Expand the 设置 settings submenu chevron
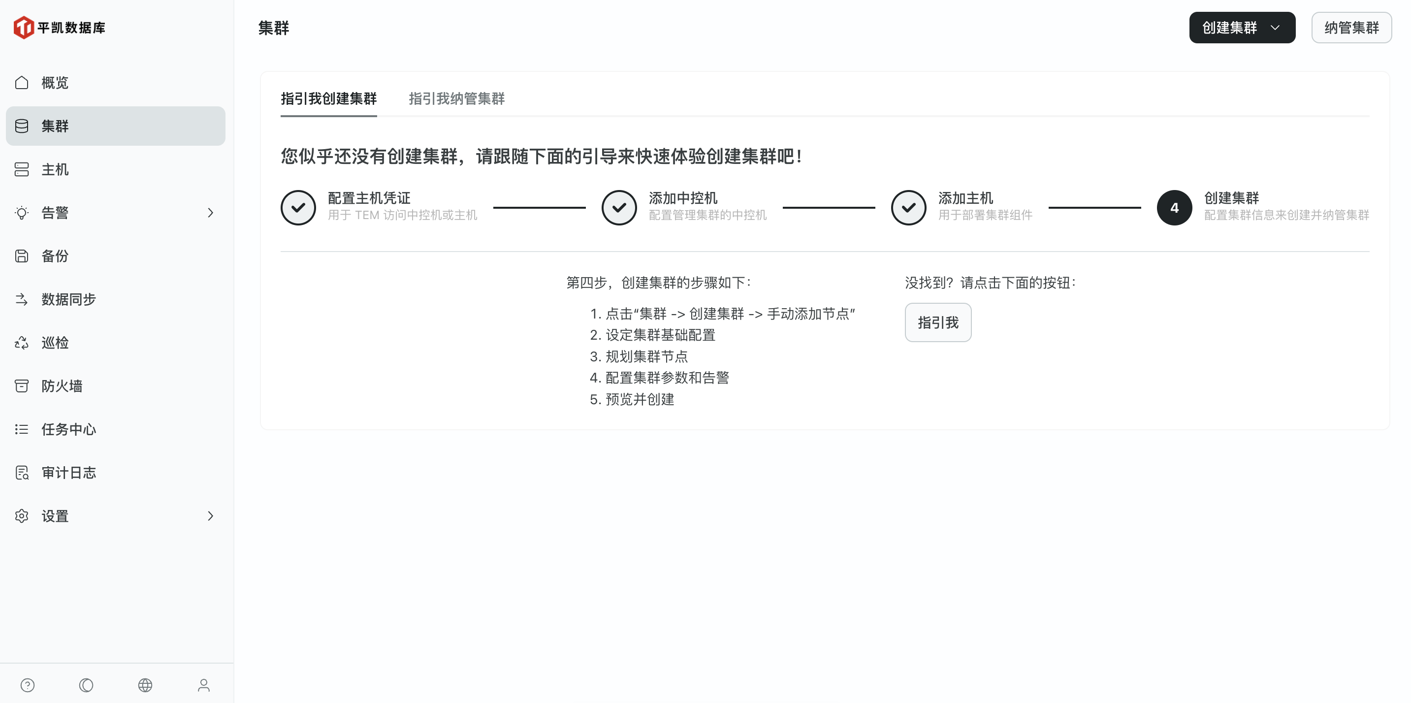The image size is (1411, 703). pos(210,516)
